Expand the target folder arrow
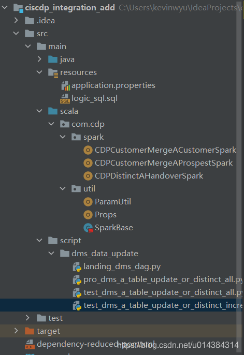The width and height of the screenshot is (244, 355). pos(16,331)
